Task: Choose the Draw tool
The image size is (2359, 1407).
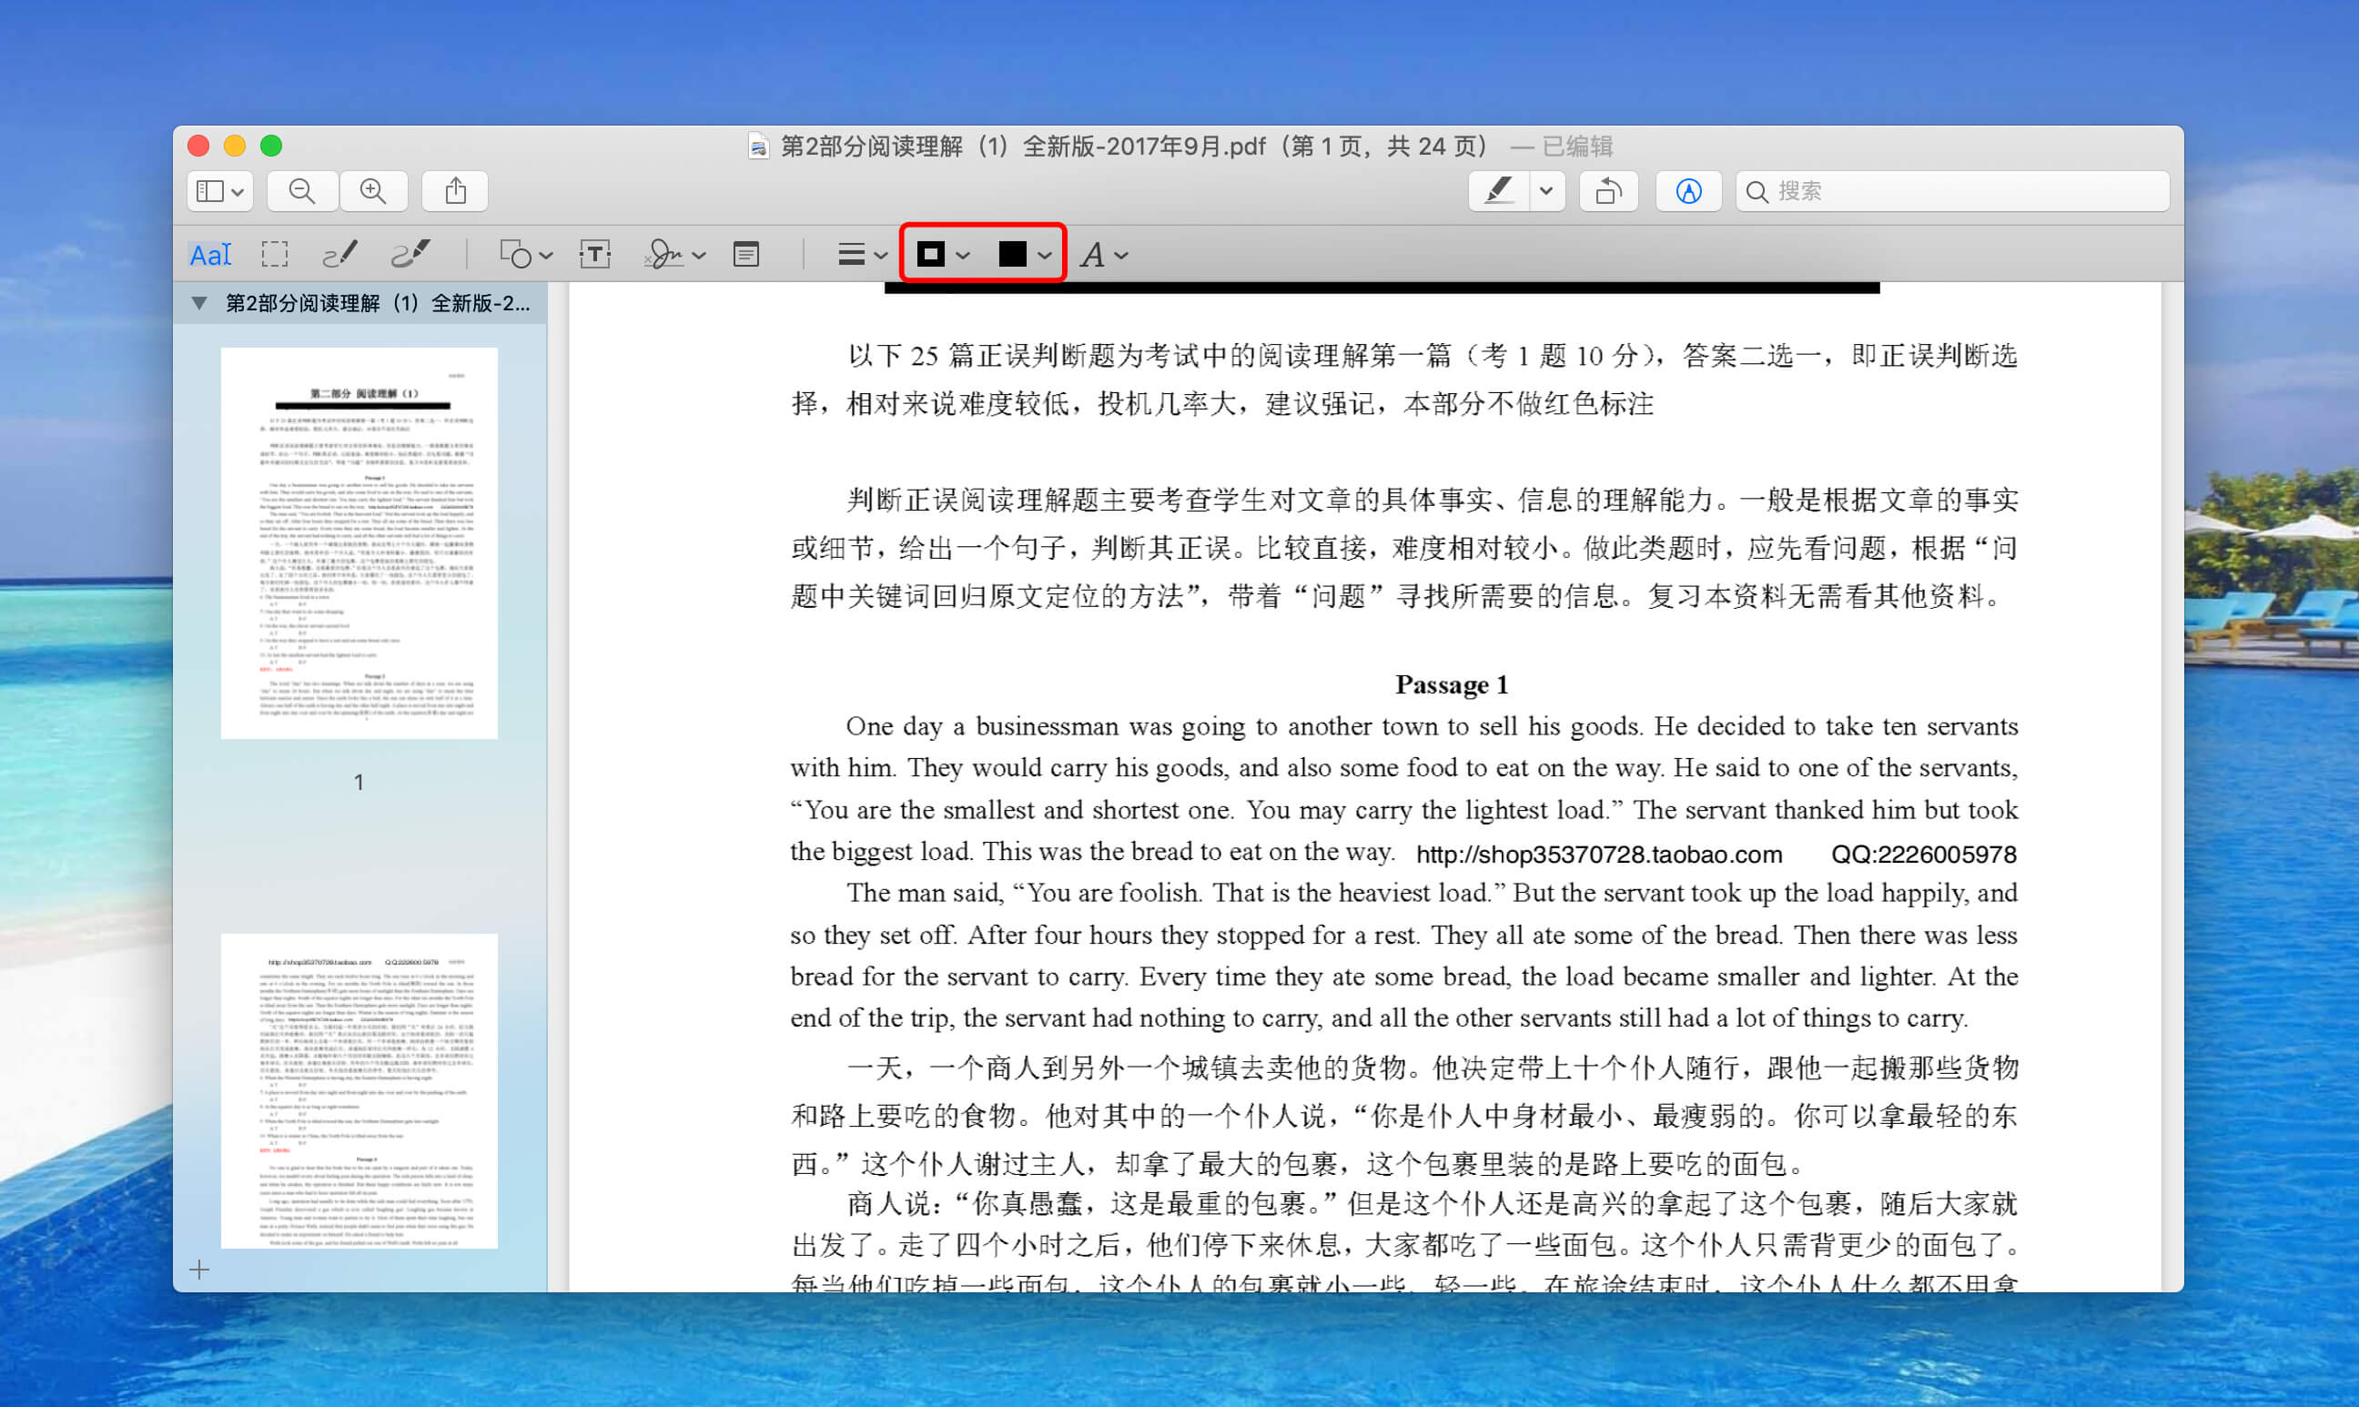Action: click(411, 254)
